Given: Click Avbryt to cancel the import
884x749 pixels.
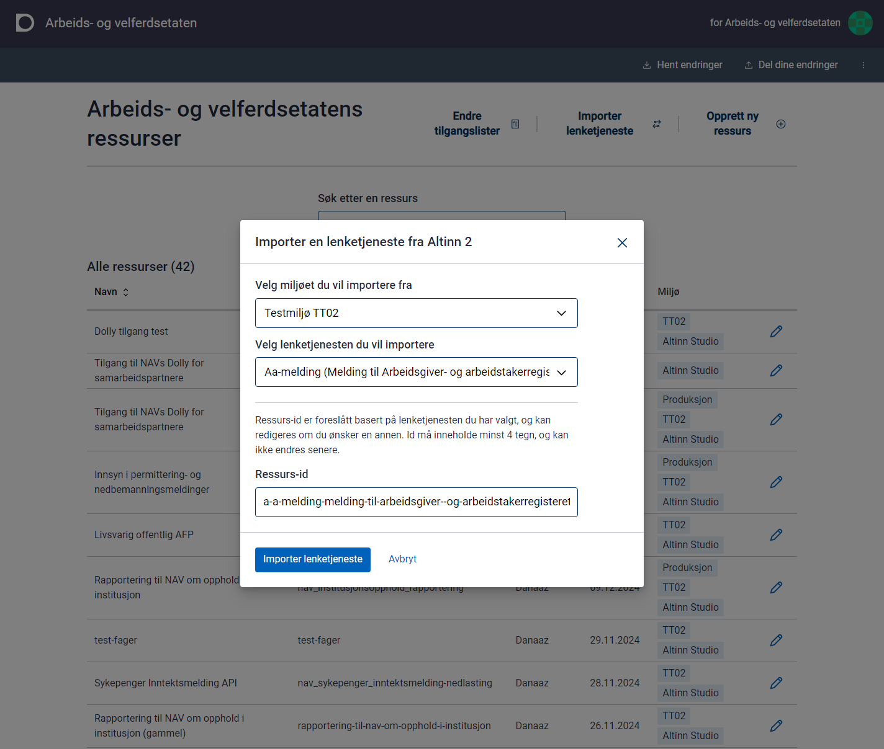Looking at the screenshot, I should point(402,559).
